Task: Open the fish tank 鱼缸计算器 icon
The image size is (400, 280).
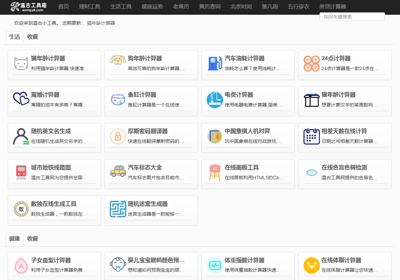Action: [x=118, y=99]
